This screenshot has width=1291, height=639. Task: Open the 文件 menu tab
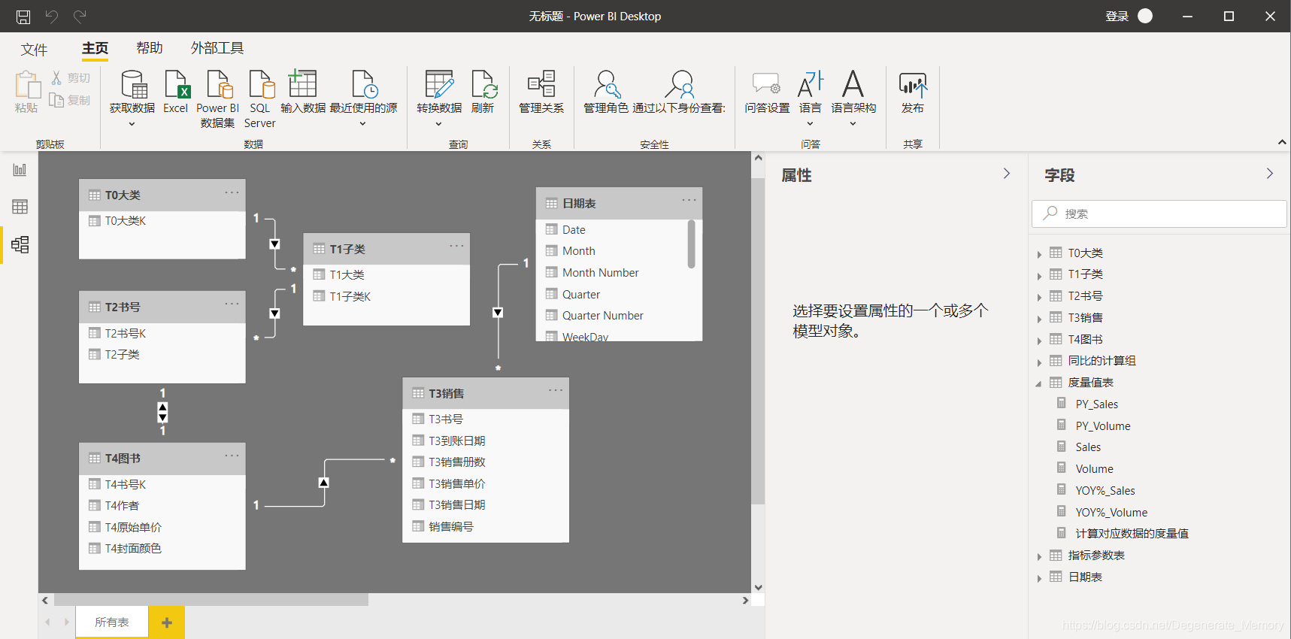pos(34,50)
